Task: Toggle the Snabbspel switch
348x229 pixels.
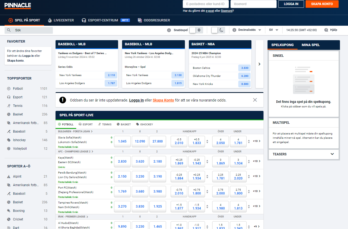Action: point(196,30)
